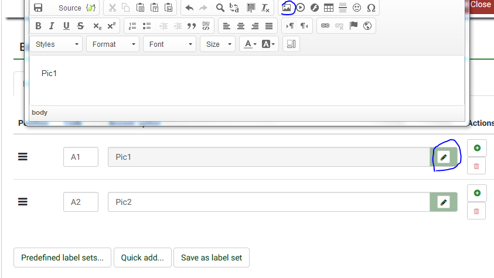This screenshot has width=494, height=278.
Task: Open the smiley emoticon picker
Action: tap(357, 8)
